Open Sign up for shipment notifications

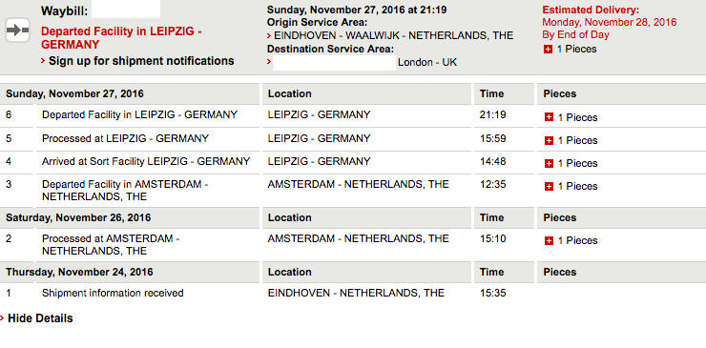[141, 61]
